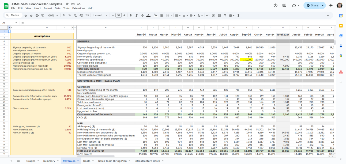Open the Extensions menu

coord(78,8)
